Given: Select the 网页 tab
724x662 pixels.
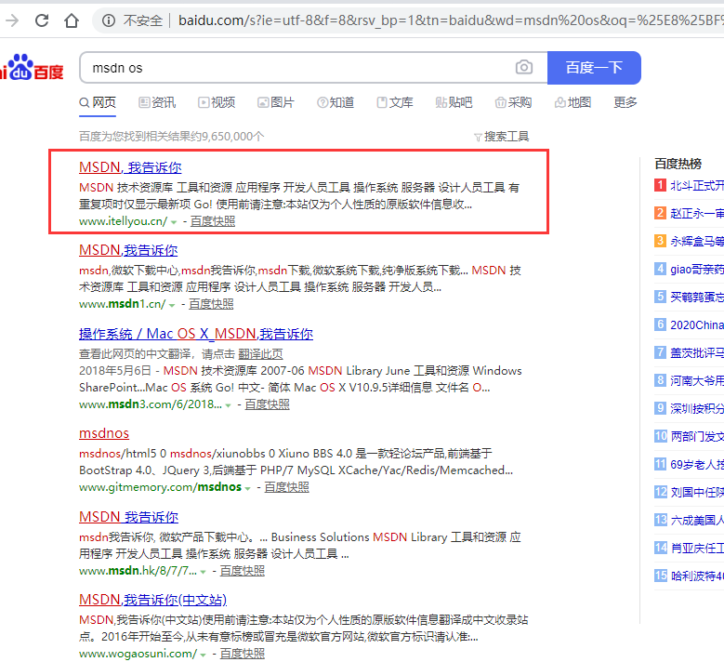Looking at the screenshot, I should tap(98, 102).
